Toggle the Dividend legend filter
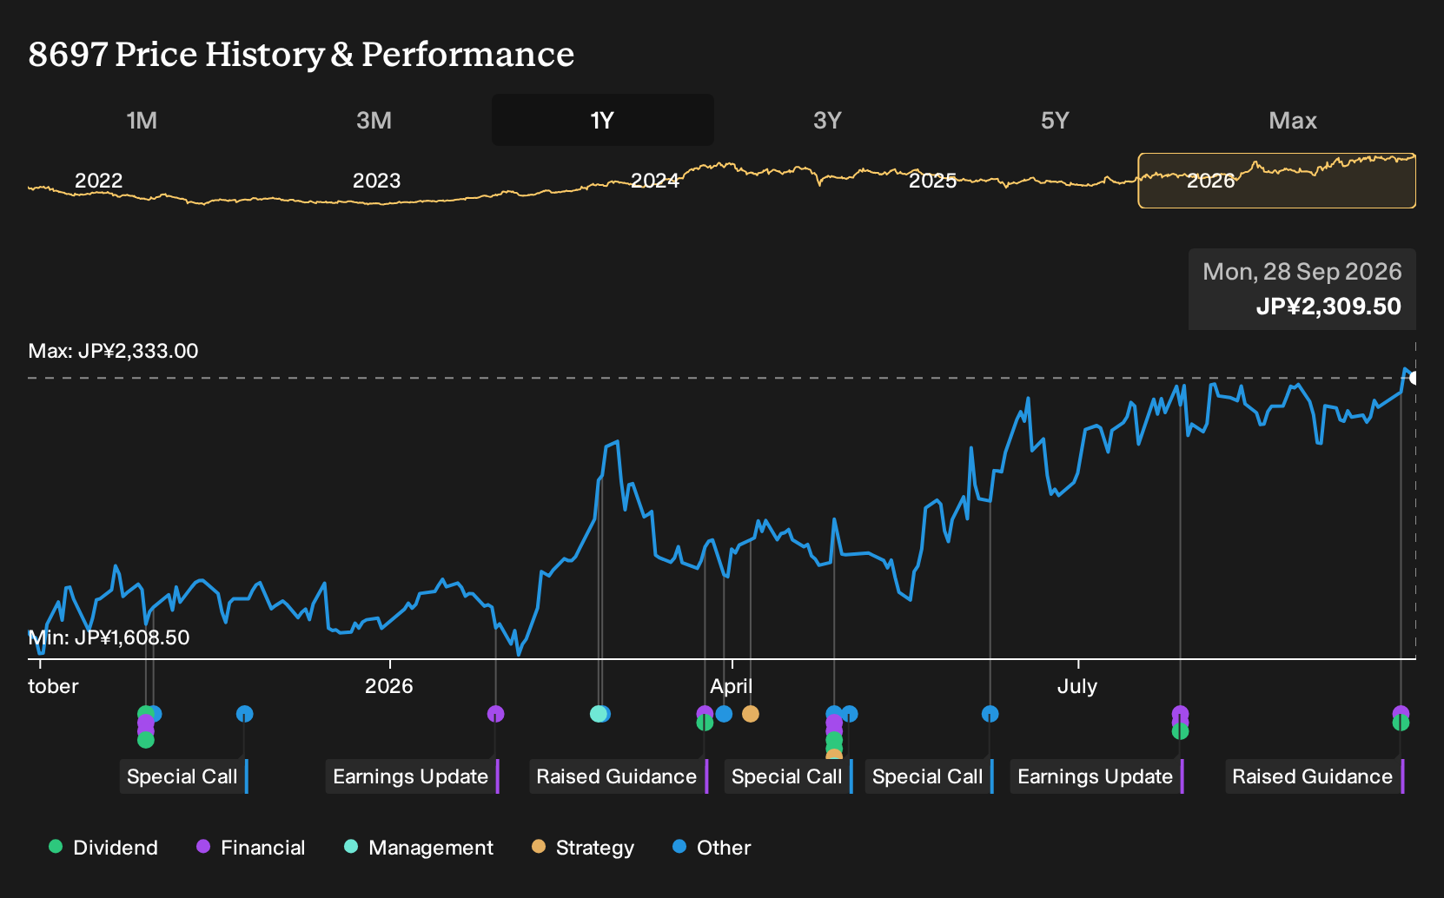The width and height of the screenshot is (1444, 898). (x=103, y=848)
